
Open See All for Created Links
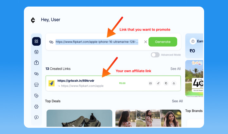click(x=176, y=69)
